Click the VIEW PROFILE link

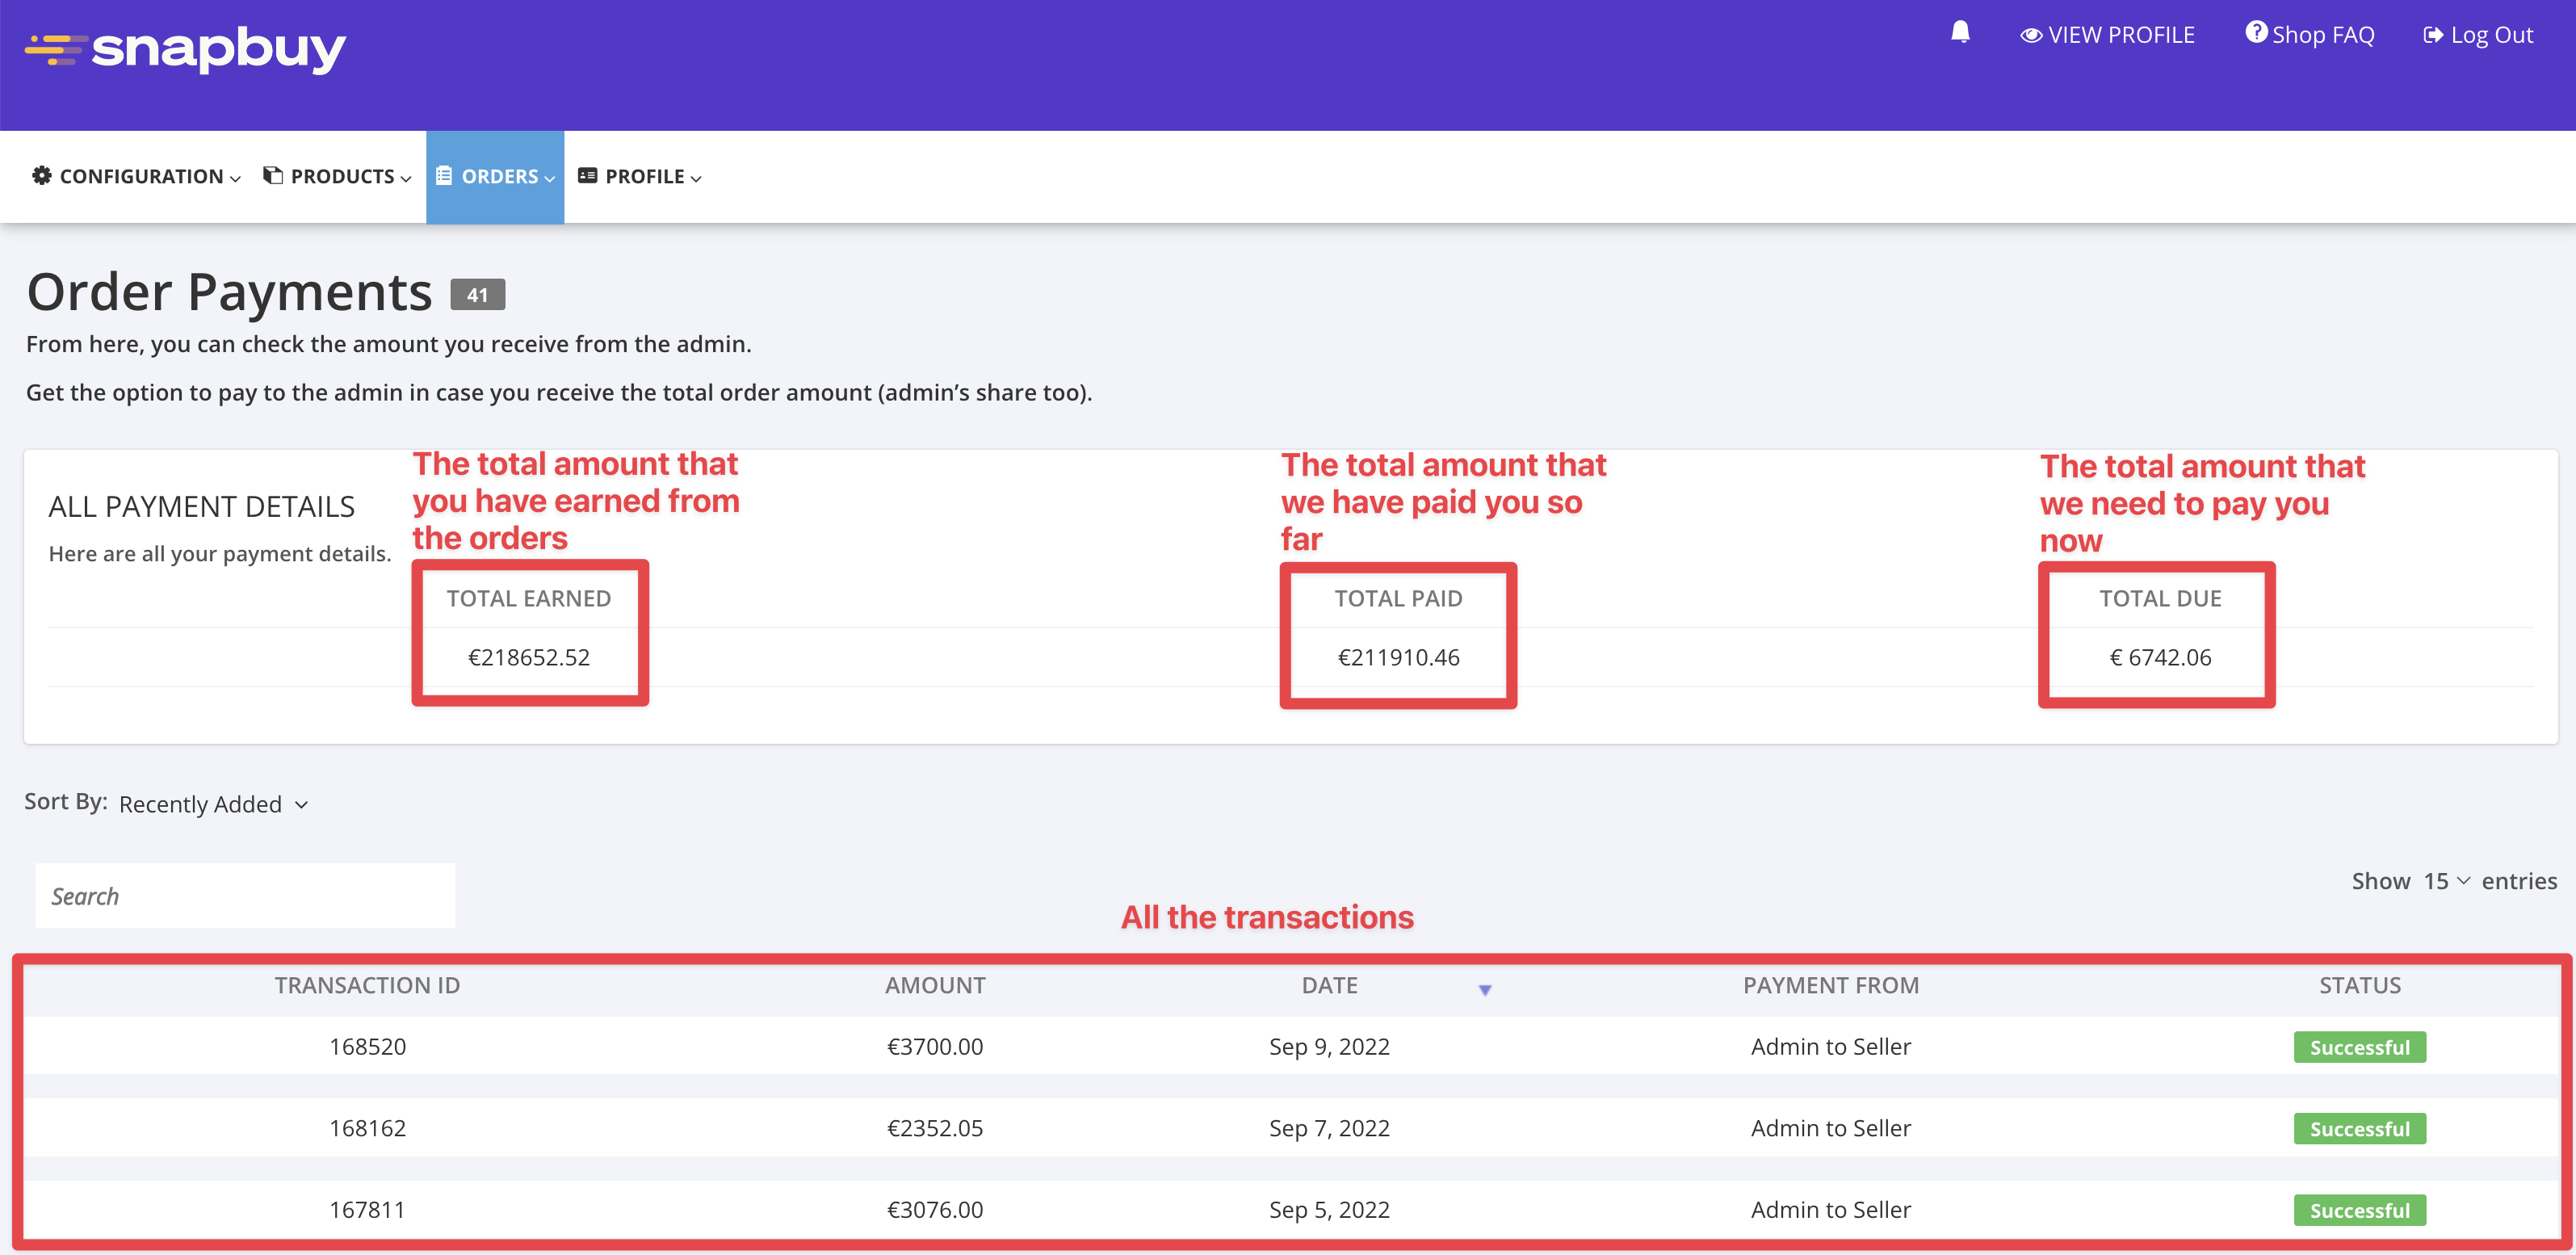[x=2120, y=36]
